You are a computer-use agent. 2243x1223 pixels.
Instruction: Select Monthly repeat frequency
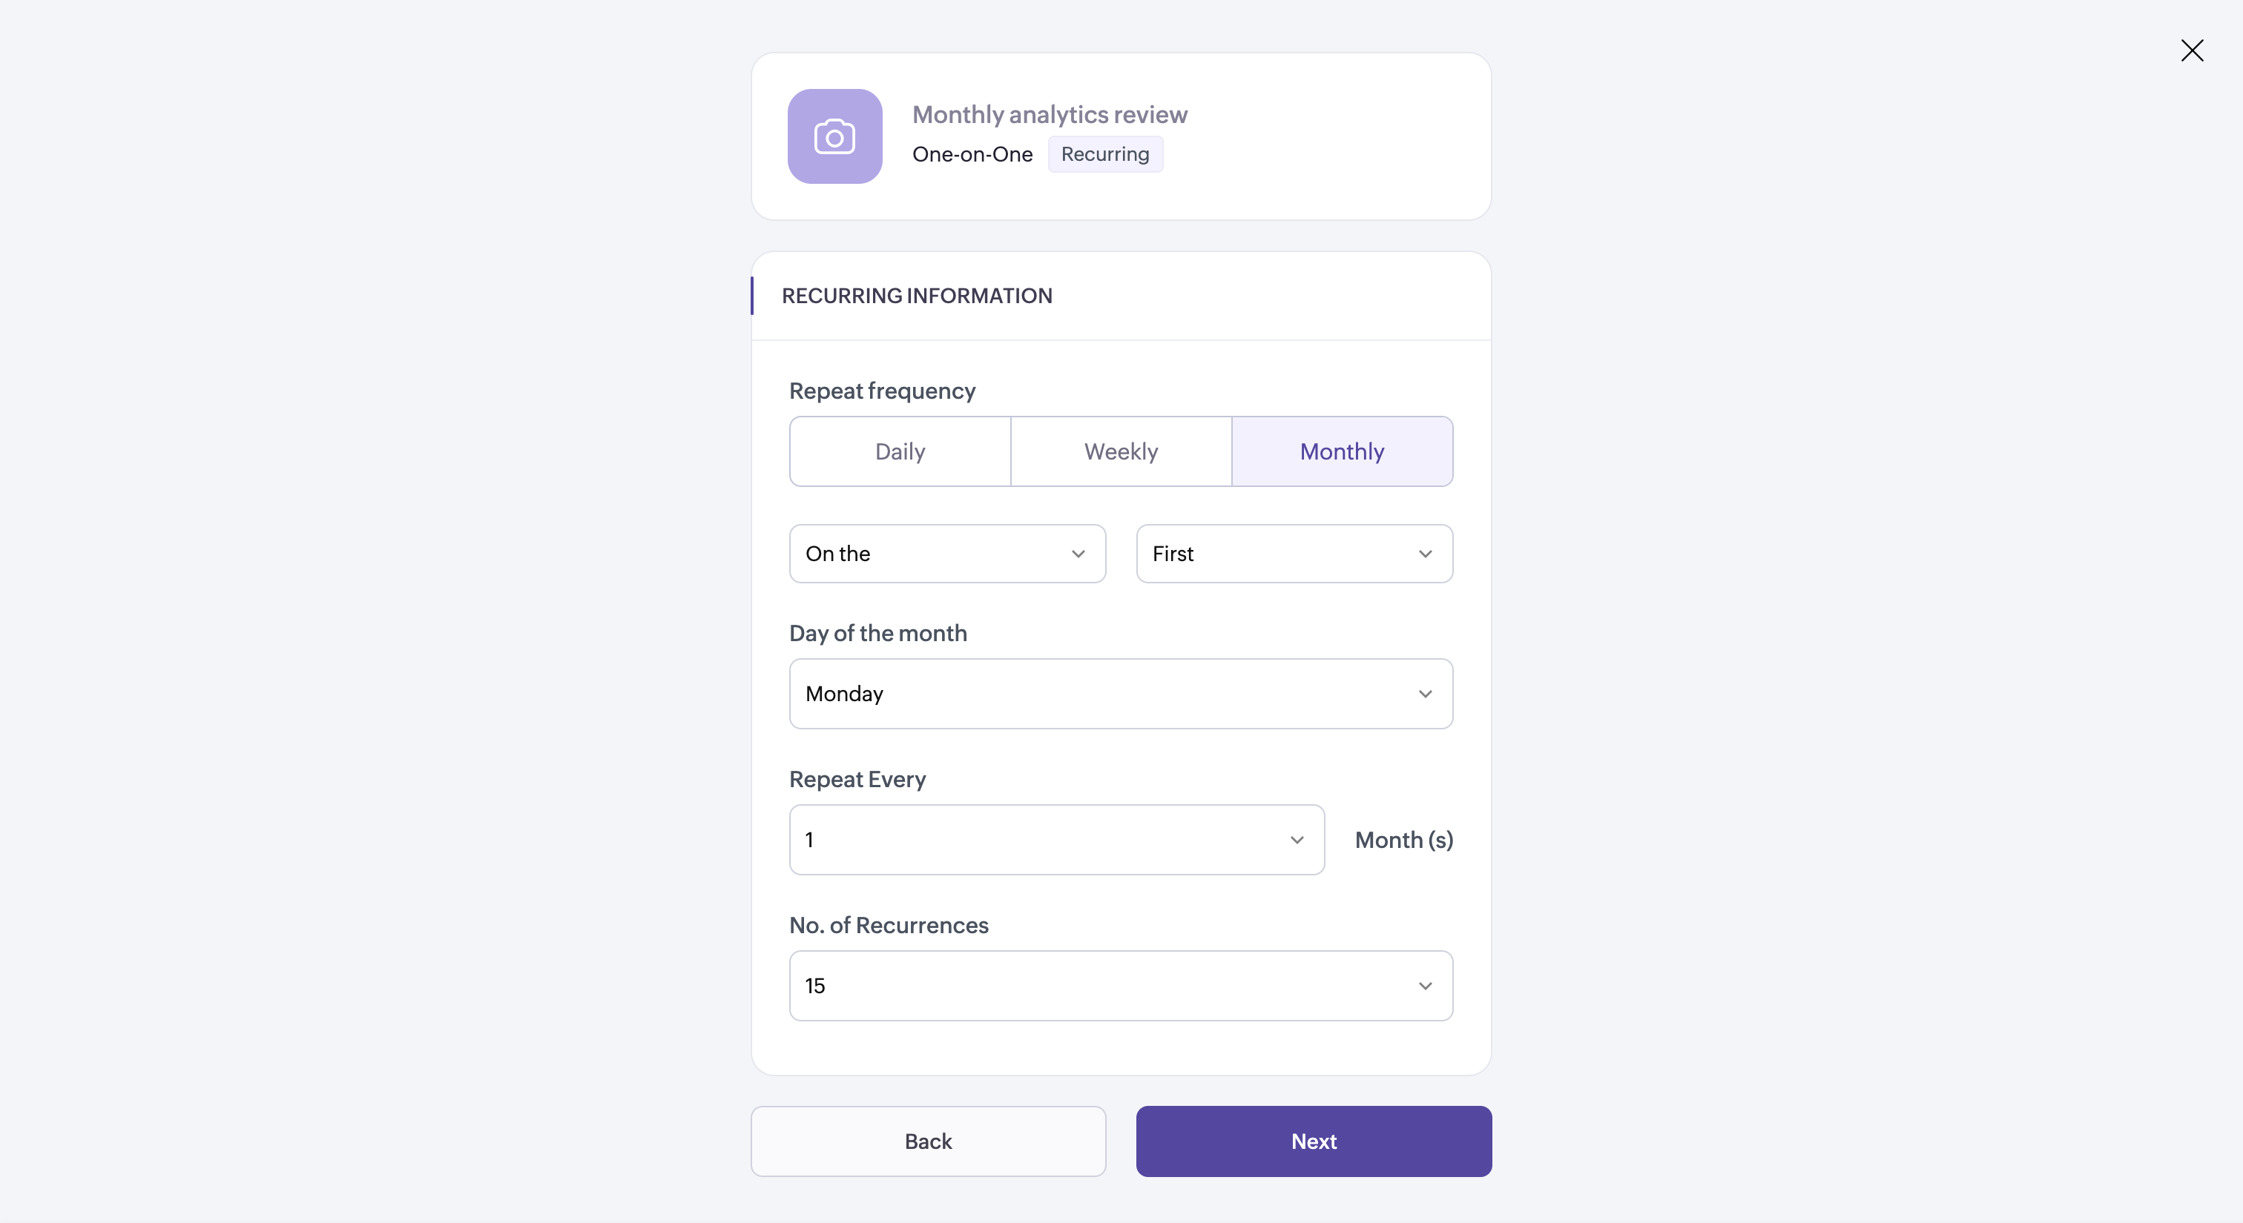tap(1341, 451)
